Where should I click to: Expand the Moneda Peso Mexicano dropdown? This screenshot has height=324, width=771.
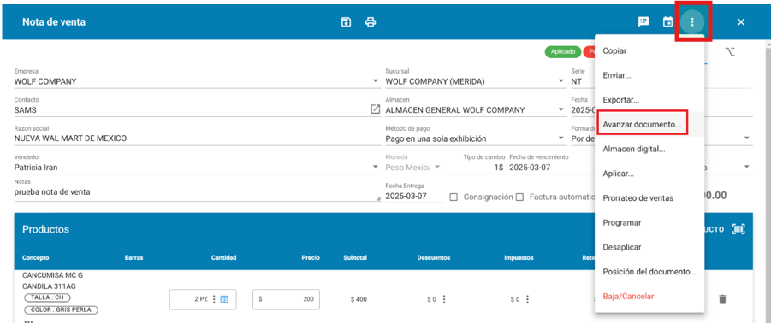click(x=436, y=168)
